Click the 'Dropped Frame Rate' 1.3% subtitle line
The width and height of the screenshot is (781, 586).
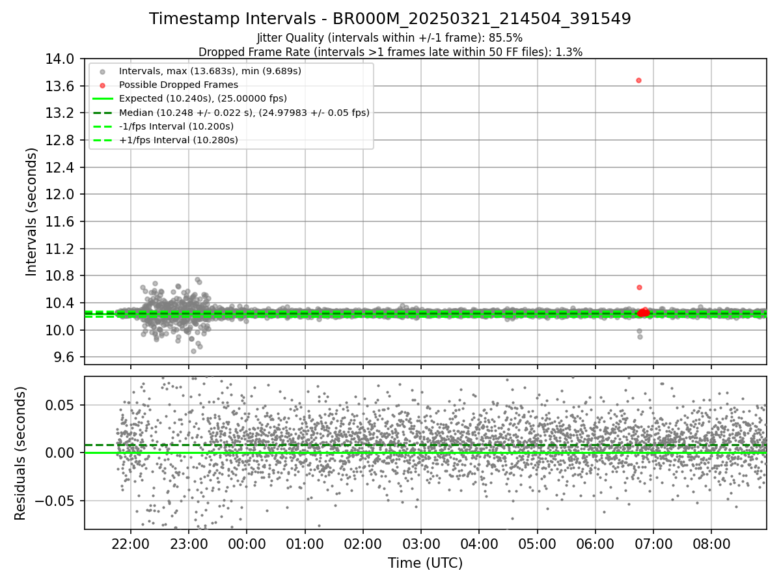coord(390,52)
